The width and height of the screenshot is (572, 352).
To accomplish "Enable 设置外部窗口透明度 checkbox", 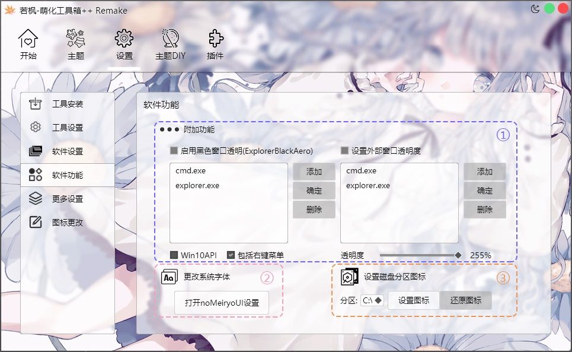I will (344, 150).
